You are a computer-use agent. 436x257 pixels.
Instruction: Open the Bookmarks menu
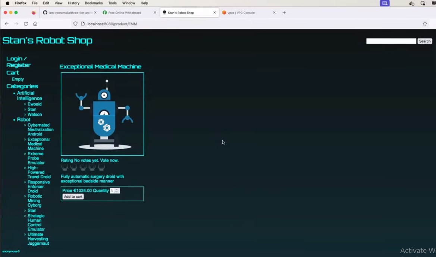tap(94, 3)
